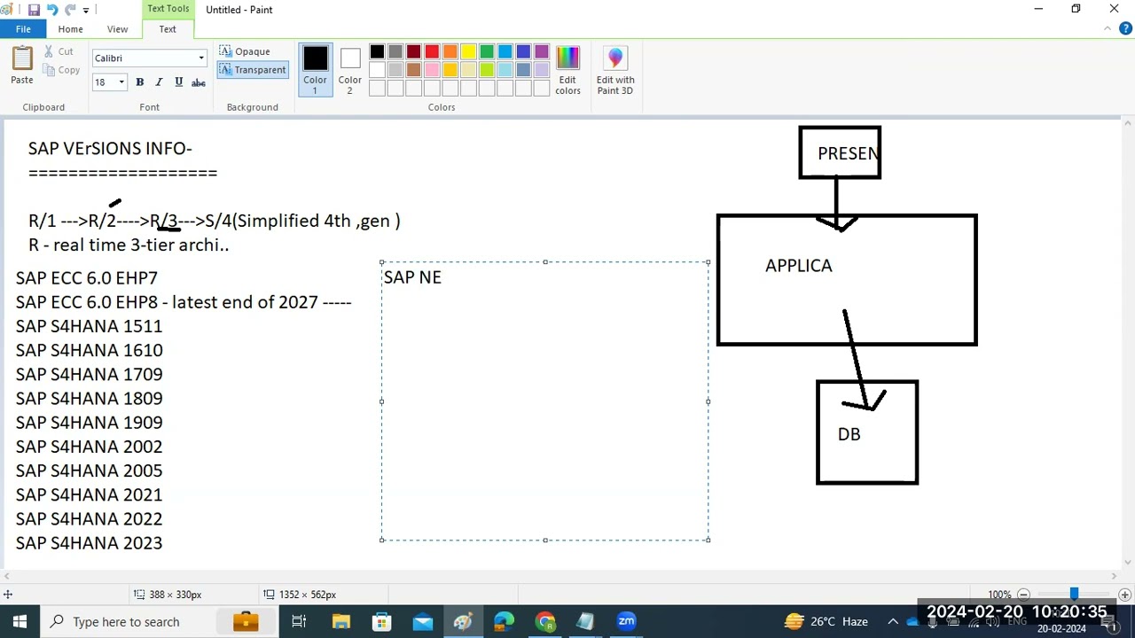Open the 26°C Haze weather widget
This screenshot has width=1135, height=638.
pos(826,621)
